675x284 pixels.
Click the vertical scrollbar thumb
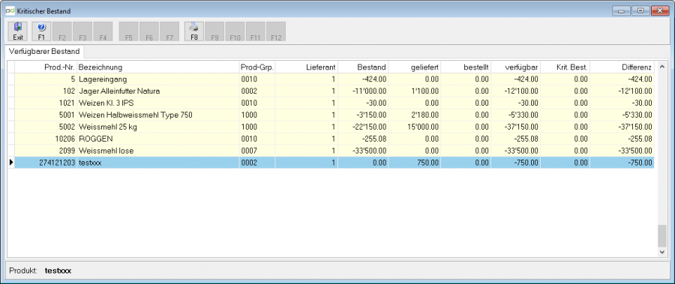click(661, 235)
